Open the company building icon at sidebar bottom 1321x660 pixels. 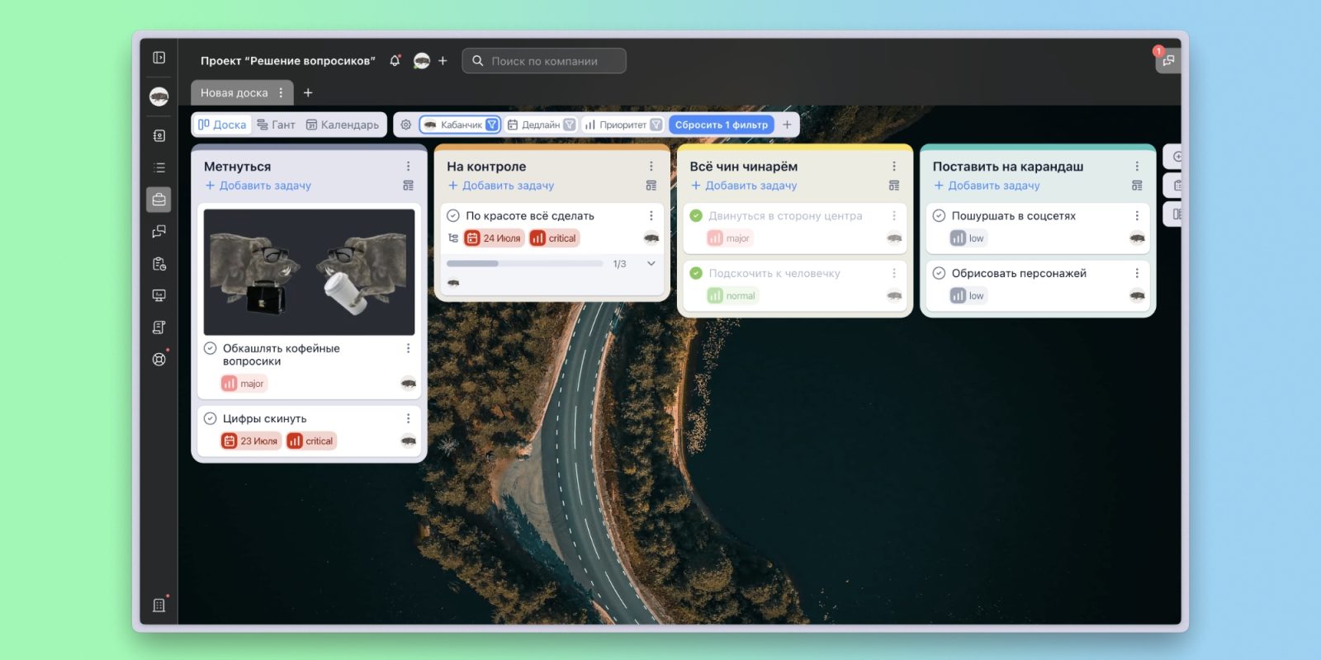(159, 605)
